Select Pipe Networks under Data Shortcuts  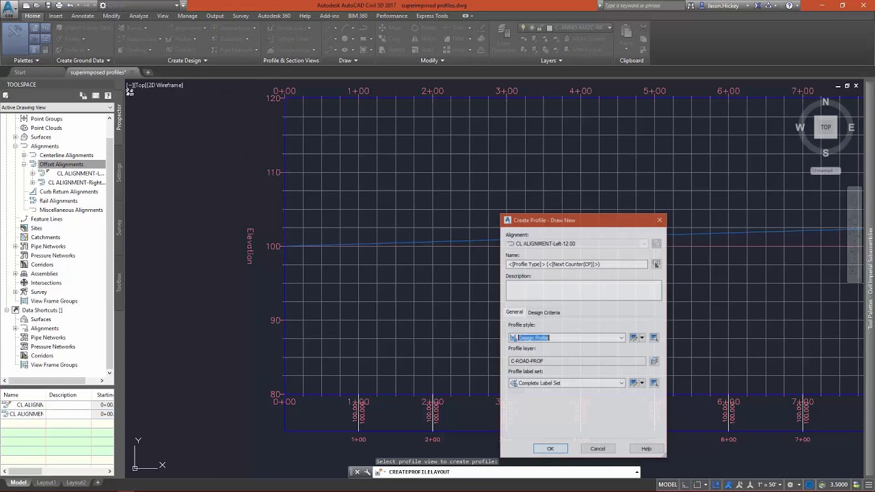[48, 338]
